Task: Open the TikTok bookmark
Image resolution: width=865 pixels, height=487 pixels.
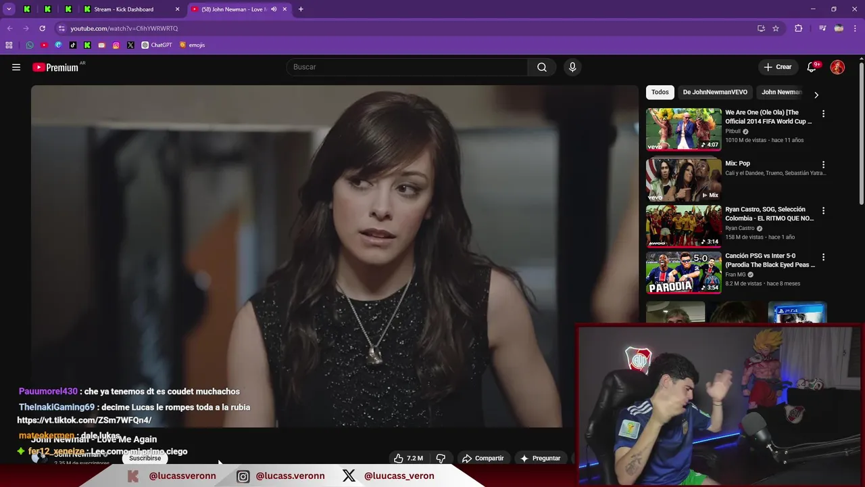Action: pyautogui.click(x=73, y=45)
